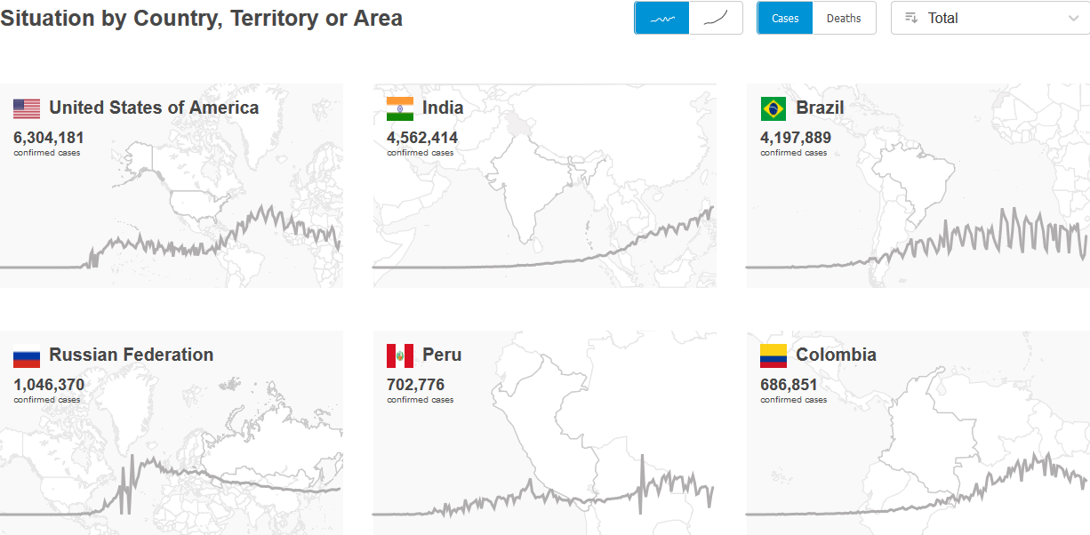Select the Deaths toggle button
Image resolution: width=1090 pixels, height=535 pixels.
click(844, 18)
